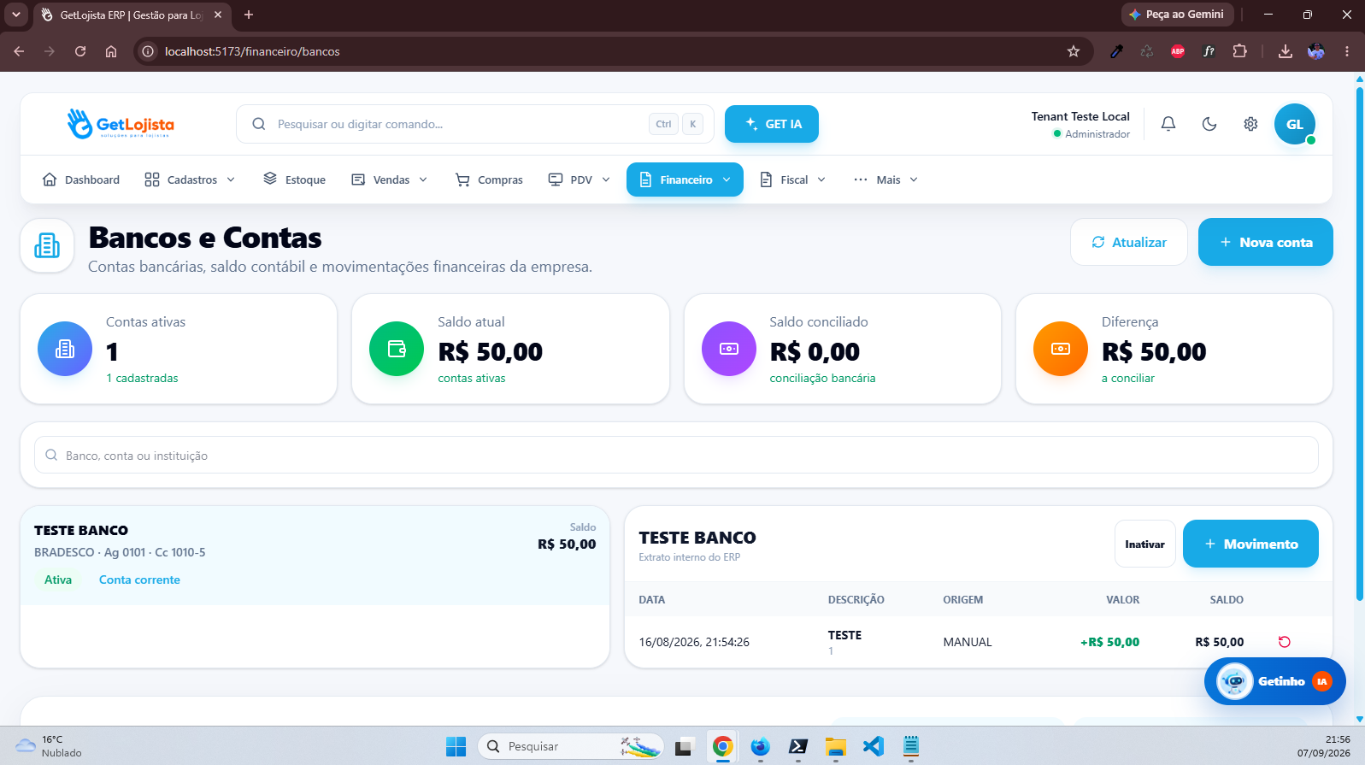The width and height of the screenshot is (1365, 765).
Task: Click the Bancos e Contas building icon
Action: pos(47,245)
